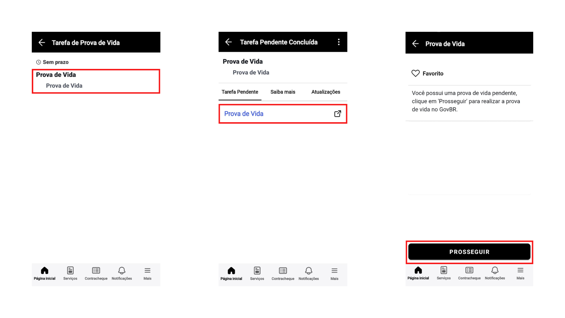Switch to the Saiba mais tab

coord(282,92)
